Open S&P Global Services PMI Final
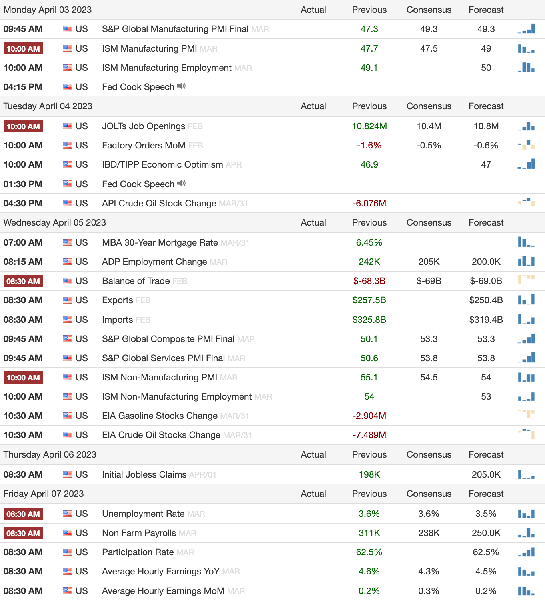This screenshot has height=600, width=545. point(164,358)
